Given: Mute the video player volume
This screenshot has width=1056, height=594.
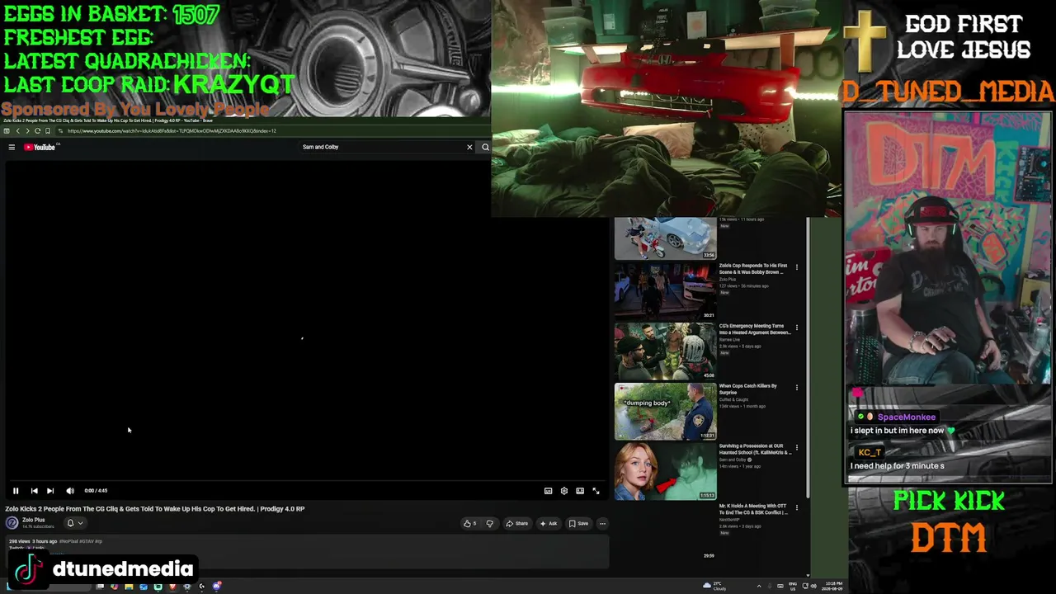Looking at the screenshot, I should [x=70, y=491].
